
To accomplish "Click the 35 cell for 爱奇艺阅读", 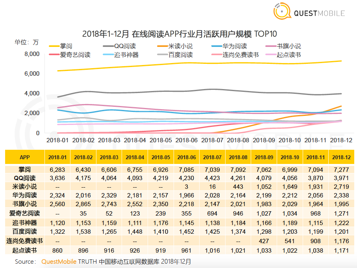I will pos(83,214).
